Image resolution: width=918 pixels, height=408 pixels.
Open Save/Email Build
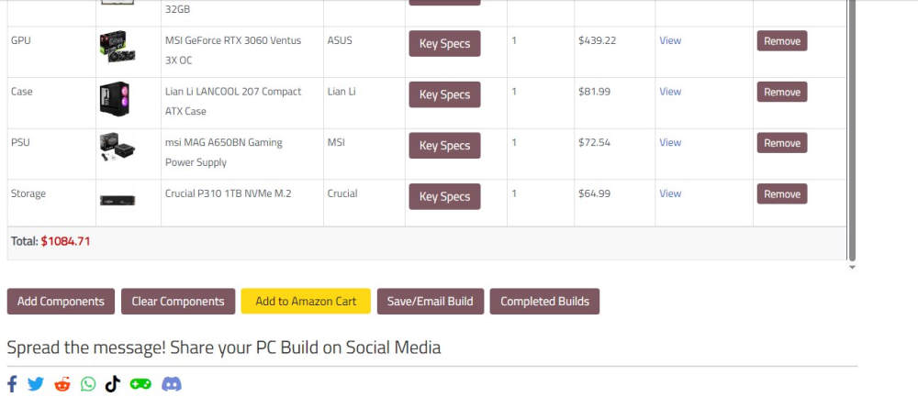click(430, 302)
